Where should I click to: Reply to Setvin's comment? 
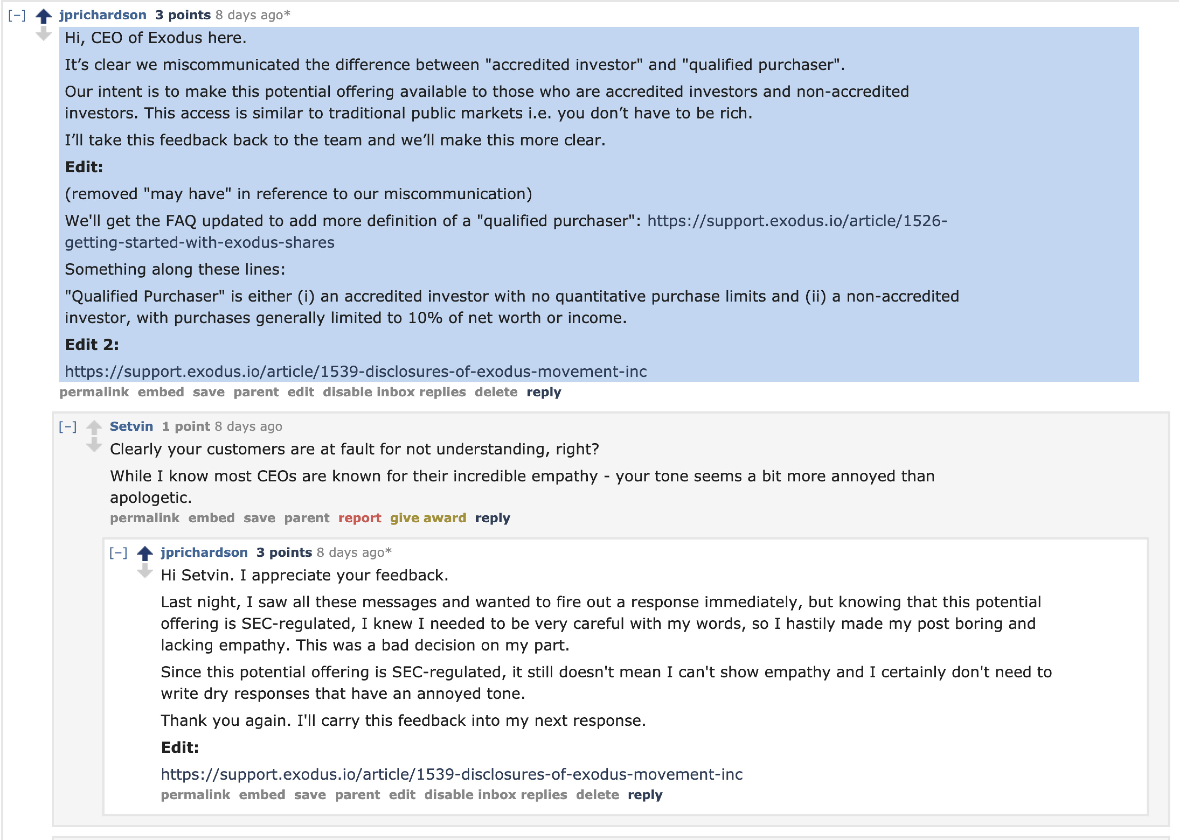(x=492, y=518)
